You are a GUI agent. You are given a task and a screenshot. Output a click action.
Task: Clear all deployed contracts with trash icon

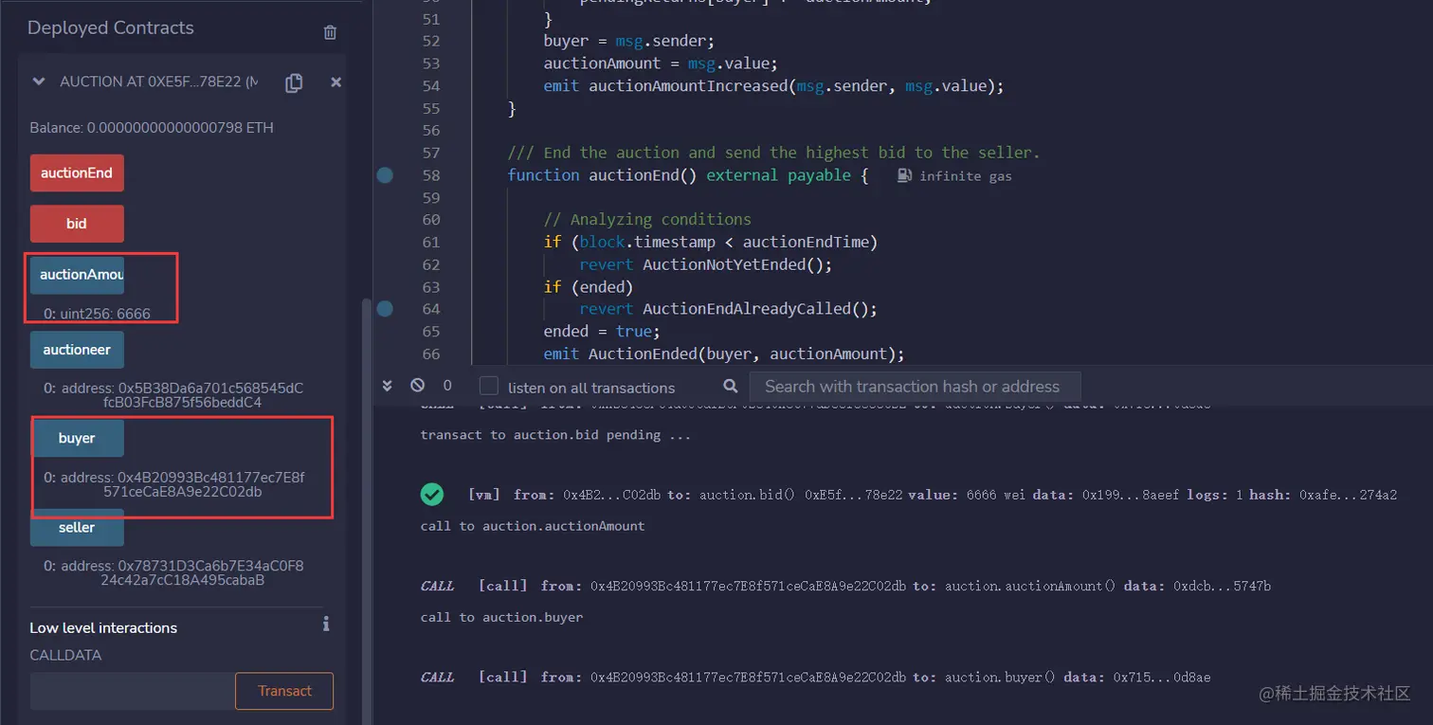pos(330,32)
